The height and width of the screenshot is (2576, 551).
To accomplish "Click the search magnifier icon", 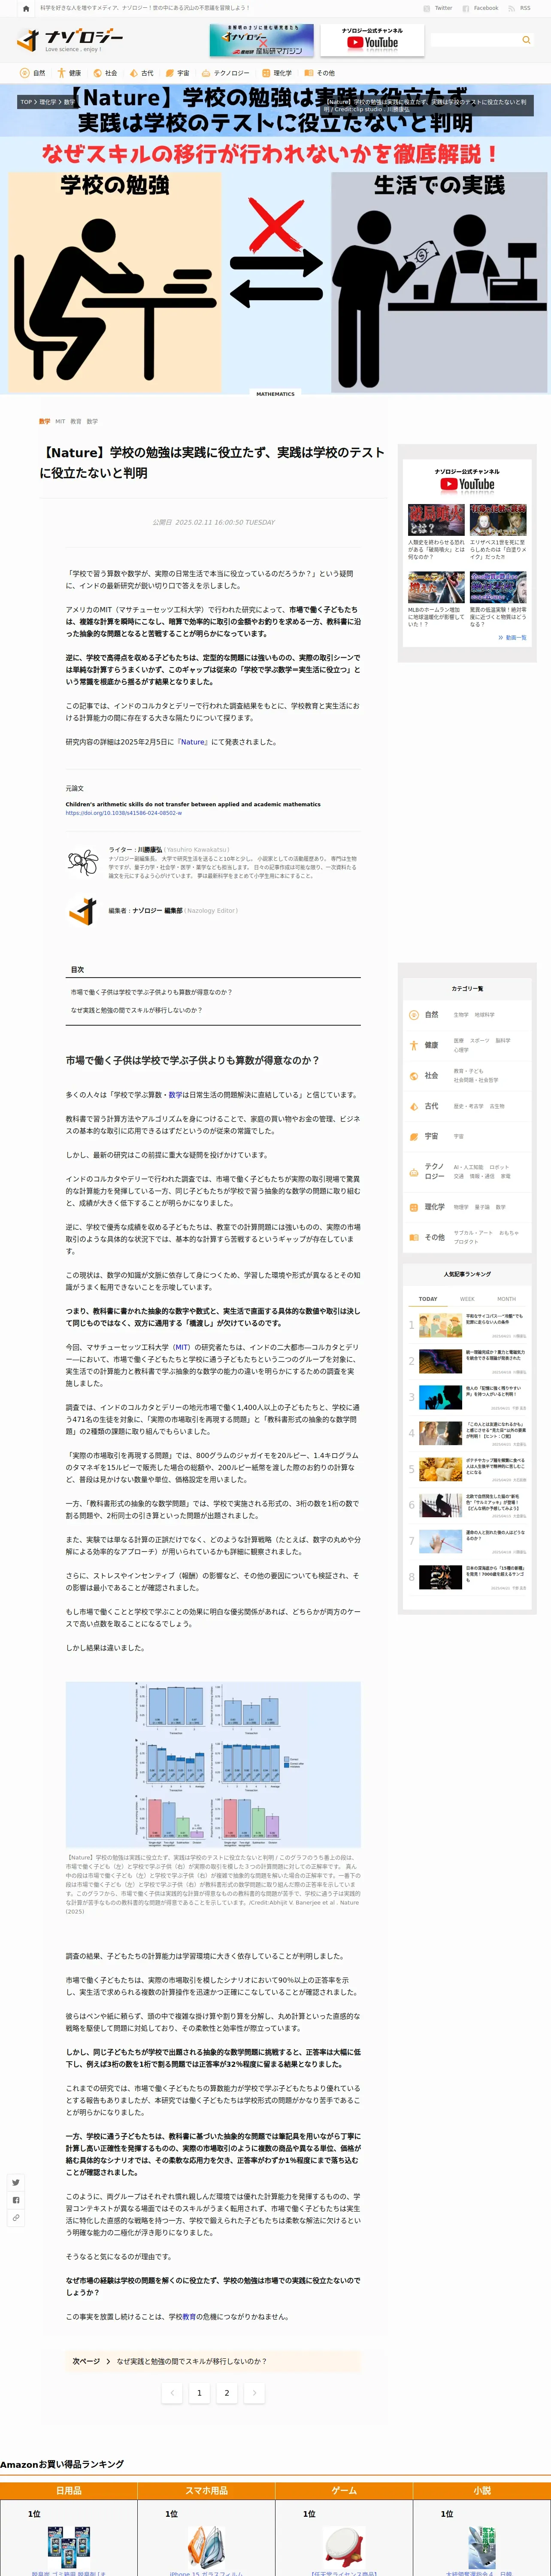I will 526,40.
